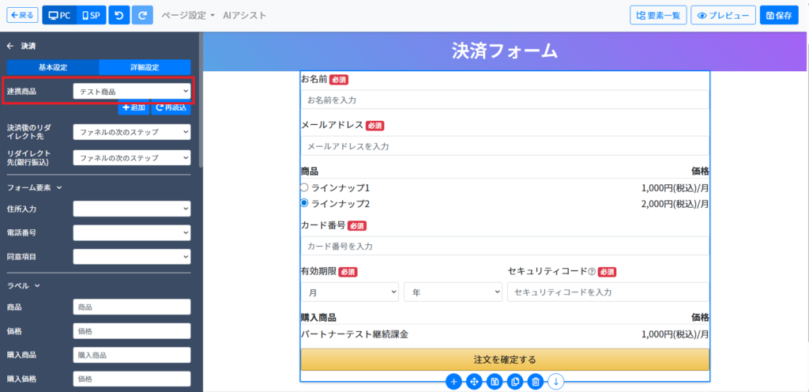Select the ラインナップ1 radio button

pos(304,188)
